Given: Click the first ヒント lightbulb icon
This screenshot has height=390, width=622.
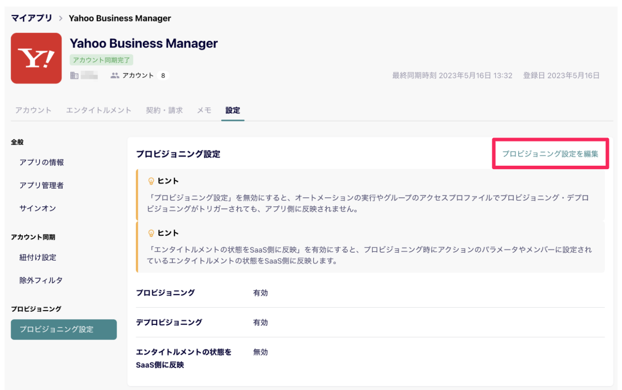Looking at the screenshot, I should [x=151, y=181].
